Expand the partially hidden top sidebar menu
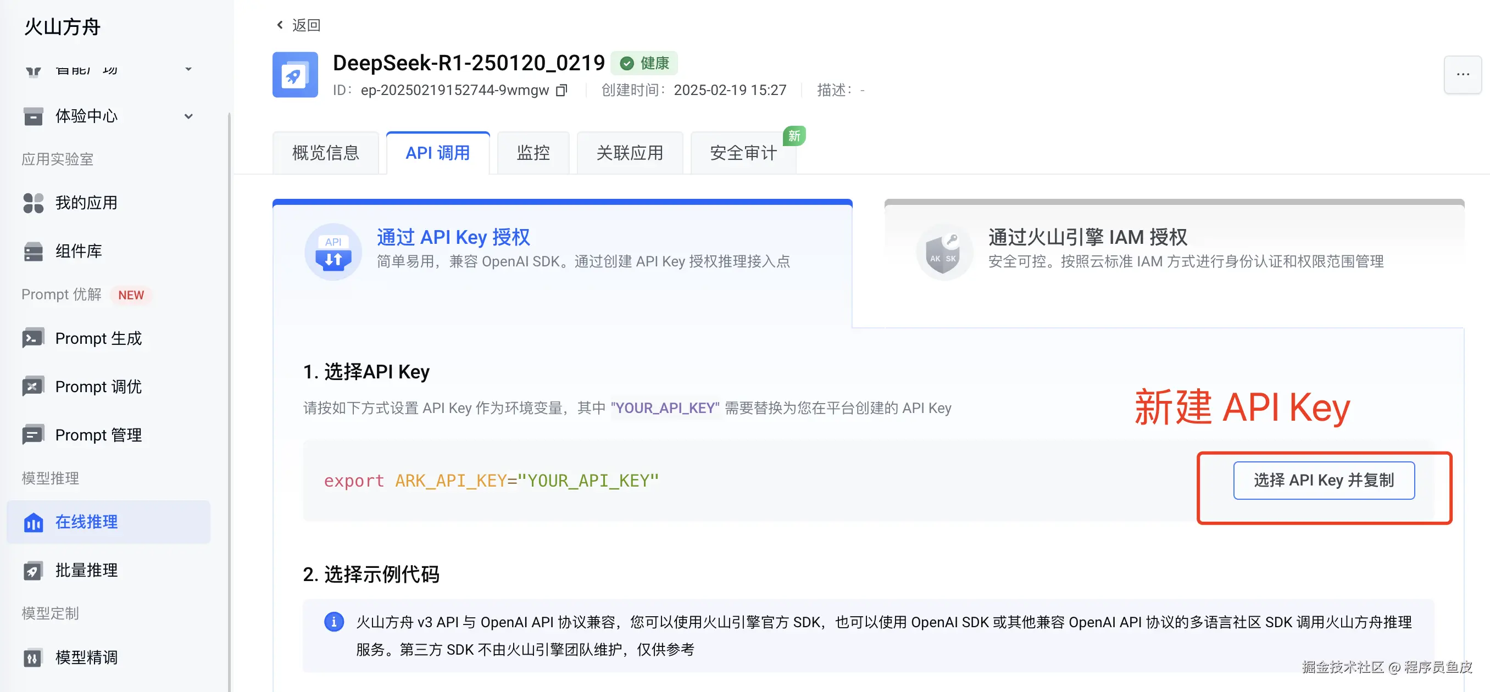This screenshot has height=692, width=1490. (x=188, y=69)
